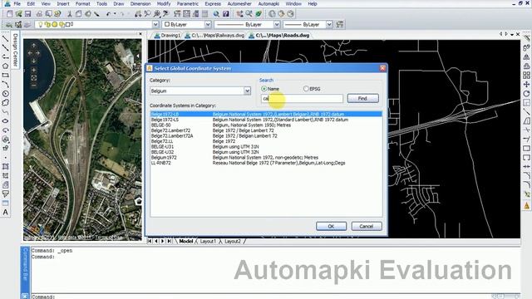Select the Polygon draw tool
The height and width of the screenshot is (299, 532).
click(6, 66)
